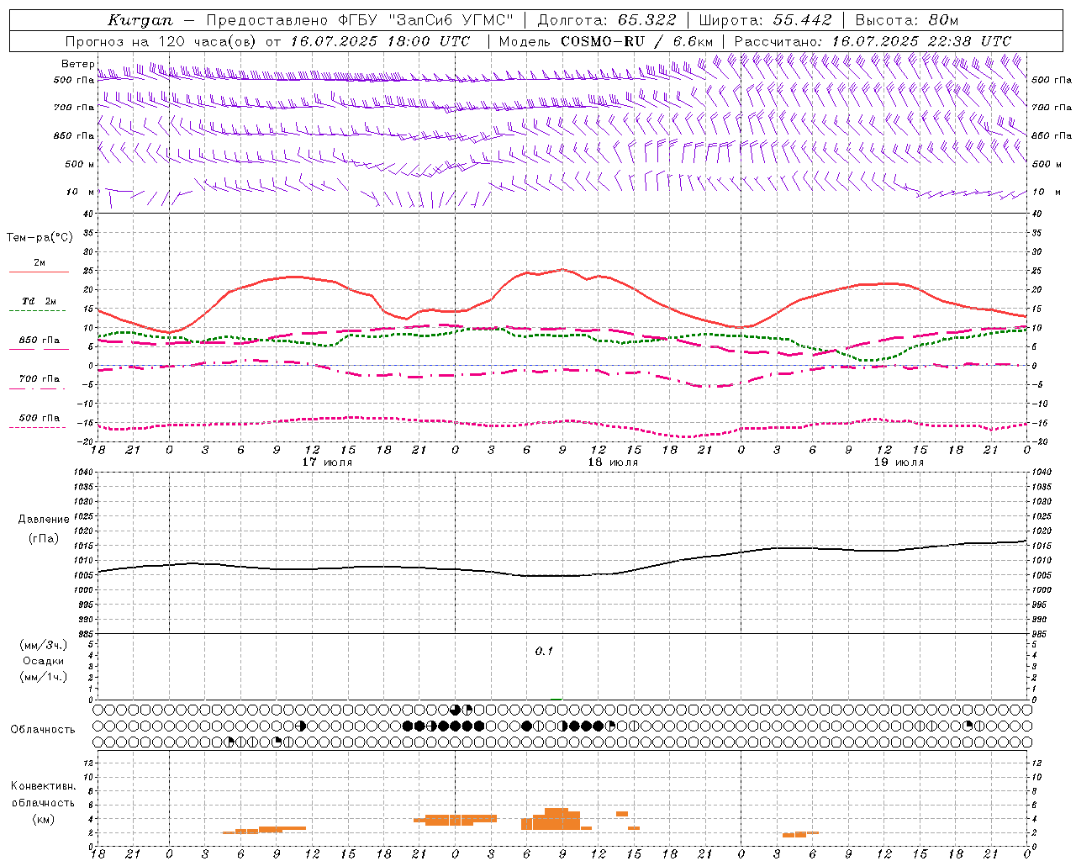
Task: Click the "Ветер" wind panel label
Action: click(x=77, y=64)
